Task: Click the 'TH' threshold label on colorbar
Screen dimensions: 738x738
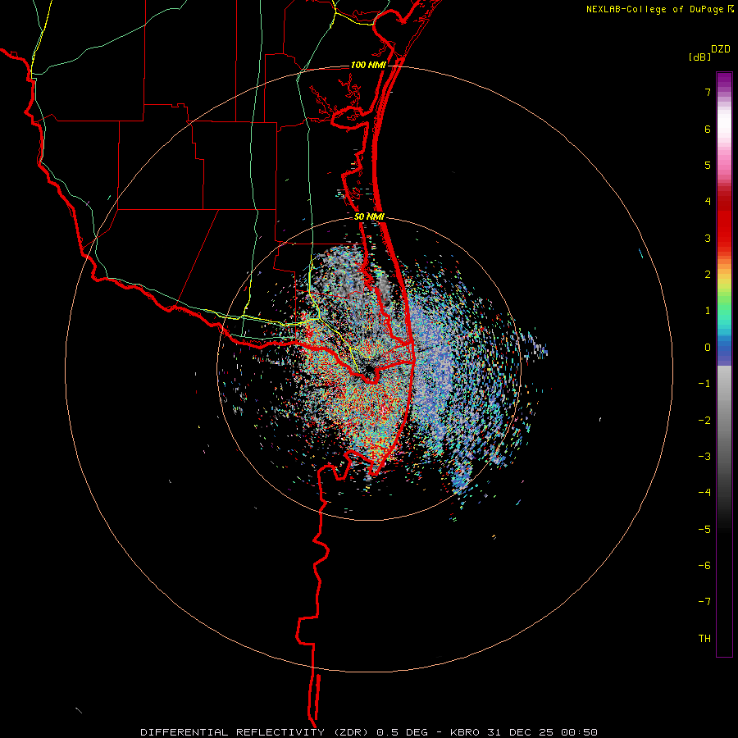Action: 704,639
